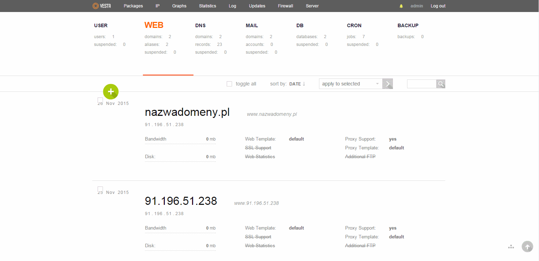Open nazwadomeny.pl domain heading

[187, 112]
